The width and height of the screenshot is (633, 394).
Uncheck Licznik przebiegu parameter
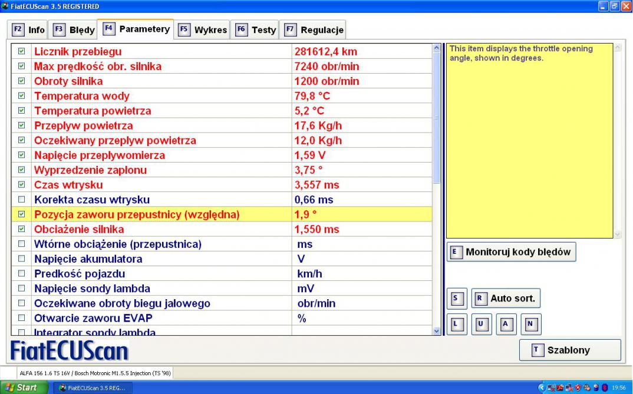[22, 52]
